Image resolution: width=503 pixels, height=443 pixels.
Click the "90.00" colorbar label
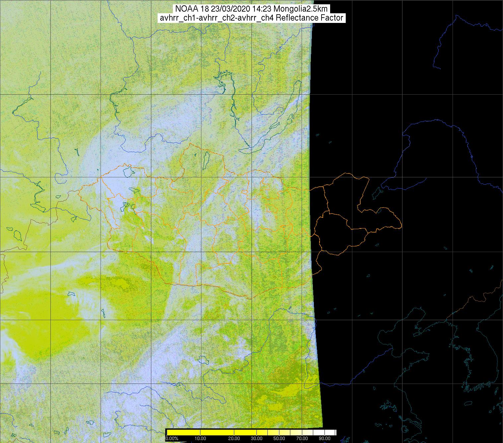[325, 438]
